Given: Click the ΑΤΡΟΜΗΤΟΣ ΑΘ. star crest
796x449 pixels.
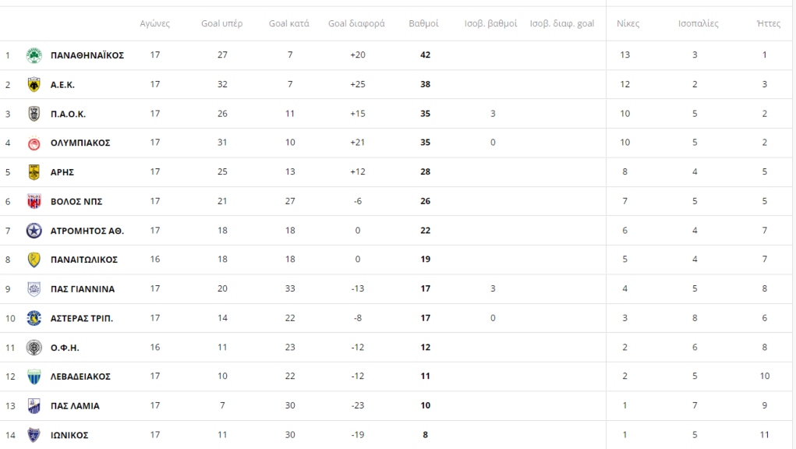Looking at the screenshot, I should point(34,231).
